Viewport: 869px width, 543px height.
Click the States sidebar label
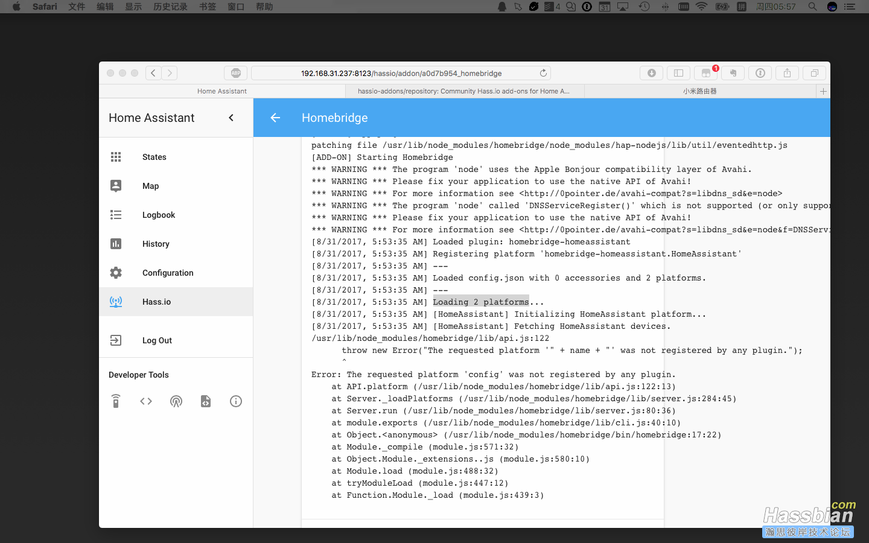point(154,157)
